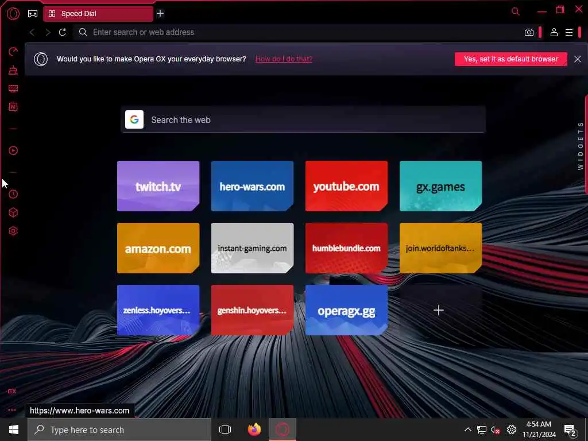
Task: Open the notification center icon
Action: click(x=570, y=430)
